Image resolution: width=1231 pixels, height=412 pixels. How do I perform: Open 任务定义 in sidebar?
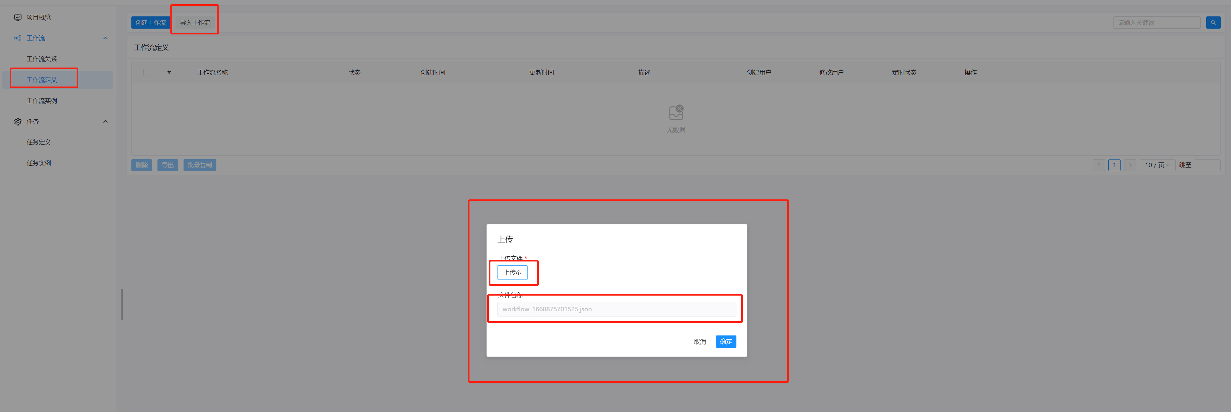tap(39, 142)
